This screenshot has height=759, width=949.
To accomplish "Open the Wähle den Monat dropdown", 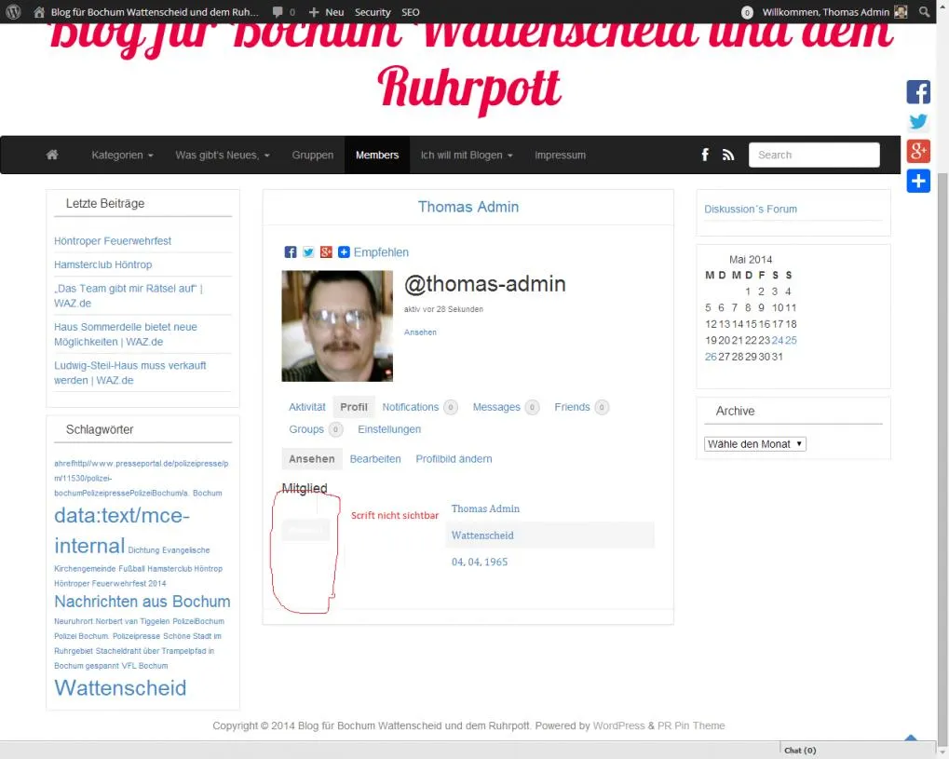I will [x=754, y=443].
